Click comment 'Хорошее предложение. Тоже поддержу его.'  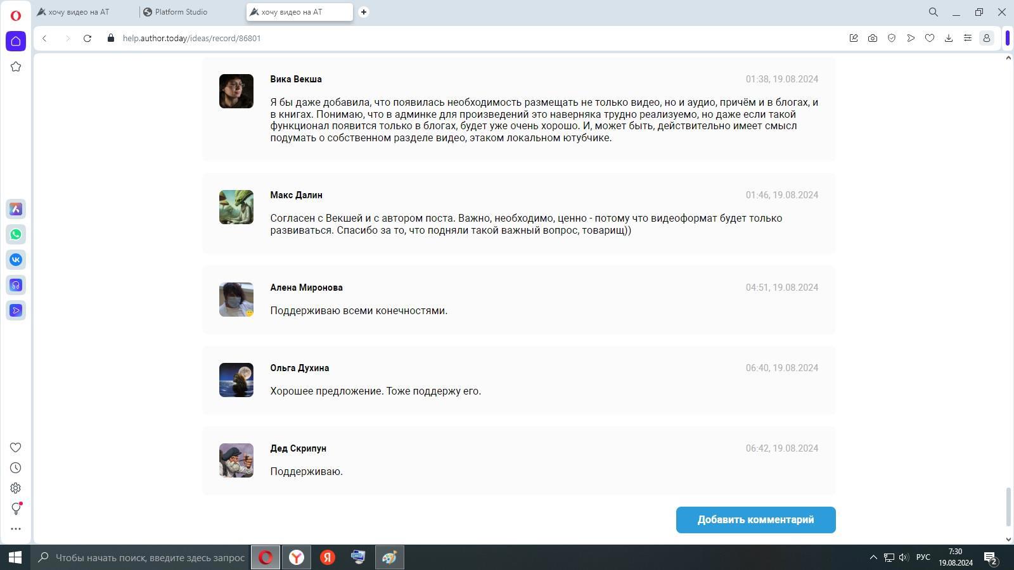click(376, 391)
